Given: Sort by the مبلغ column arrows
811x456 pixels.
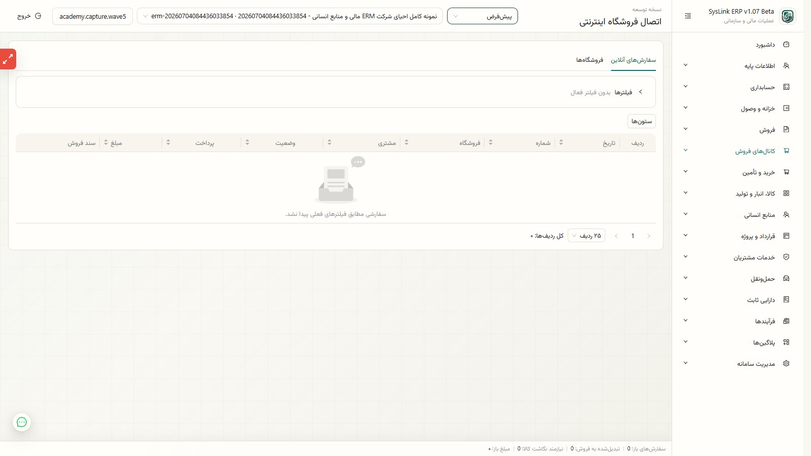Looking at the screenshot, I should pyautogui.click(x=106, y=143).
